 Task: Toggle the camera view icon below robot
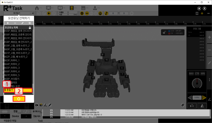[37, 105]
